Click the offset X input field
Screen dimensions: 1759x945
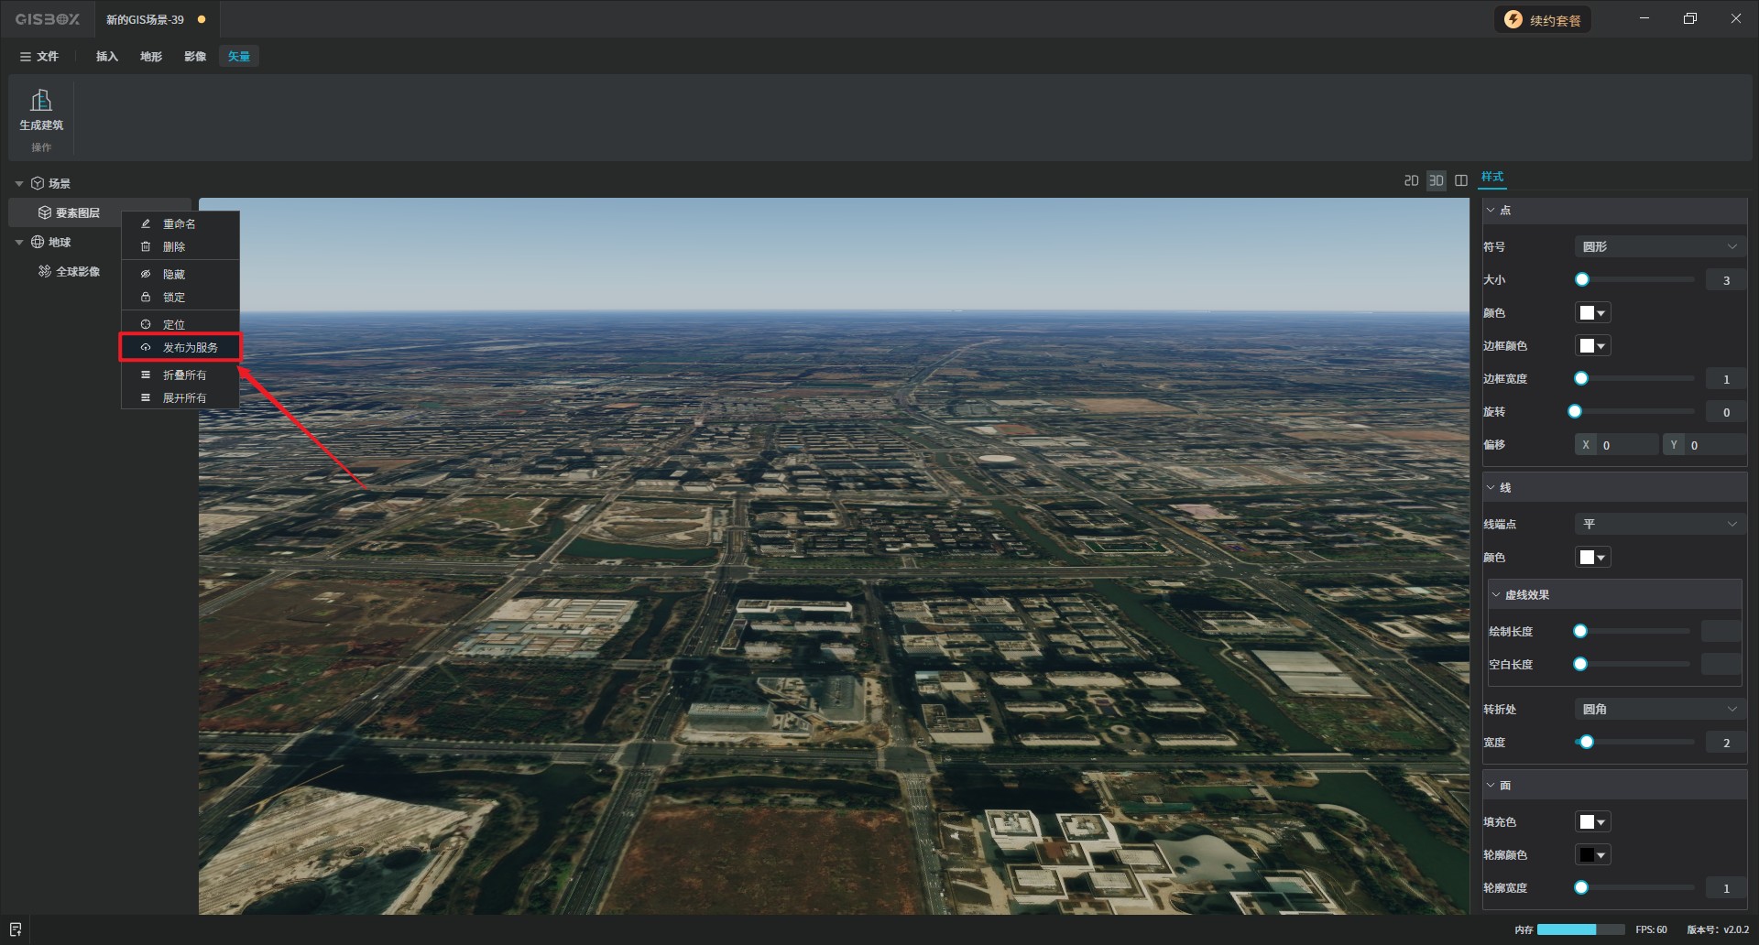point(1627,445)
